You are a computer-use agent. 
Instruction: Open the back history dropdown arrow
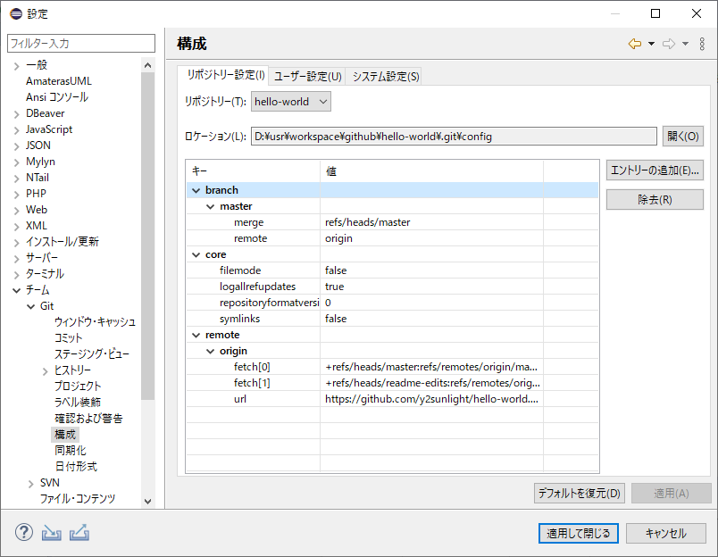tap(651, 44)
